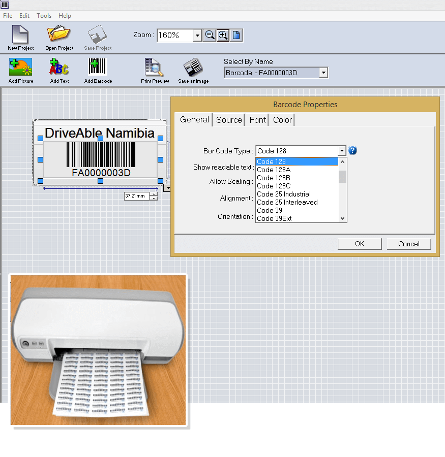The image size is (445, 457).
Task: Switch to the General tab
Action: (x=194, y=119)
